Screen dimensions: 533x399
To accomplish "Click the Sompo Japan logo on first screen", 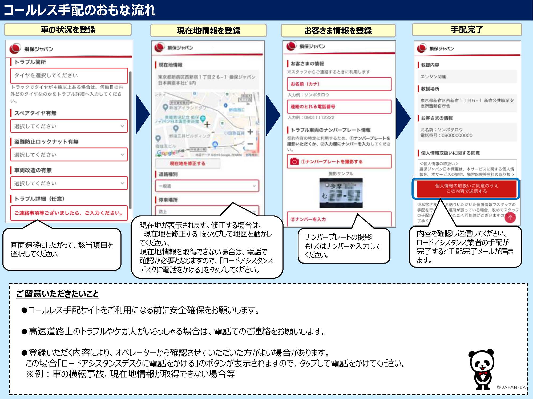I will [x=15, y=49].
